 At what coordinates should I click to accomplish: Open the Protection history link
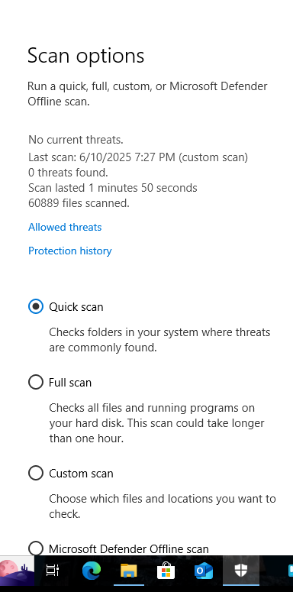70,251
